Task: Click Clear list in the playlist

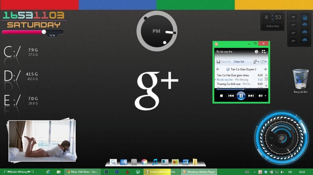Action: [239, 62]
